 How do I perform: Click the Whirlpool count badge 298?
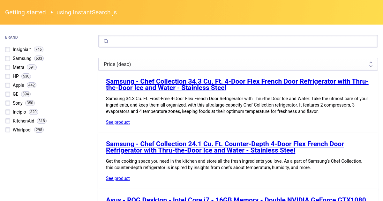click(39, 130)
